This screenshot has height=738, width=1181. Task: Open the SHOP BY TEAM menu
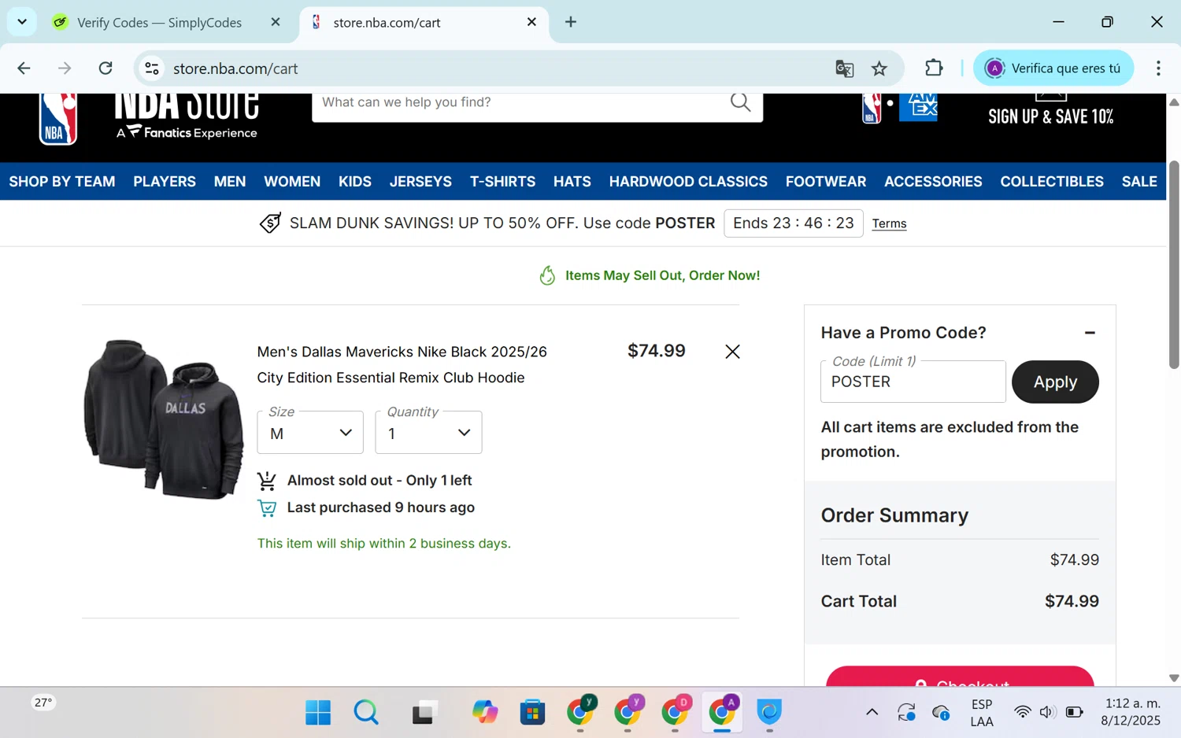tap(62, 182)
